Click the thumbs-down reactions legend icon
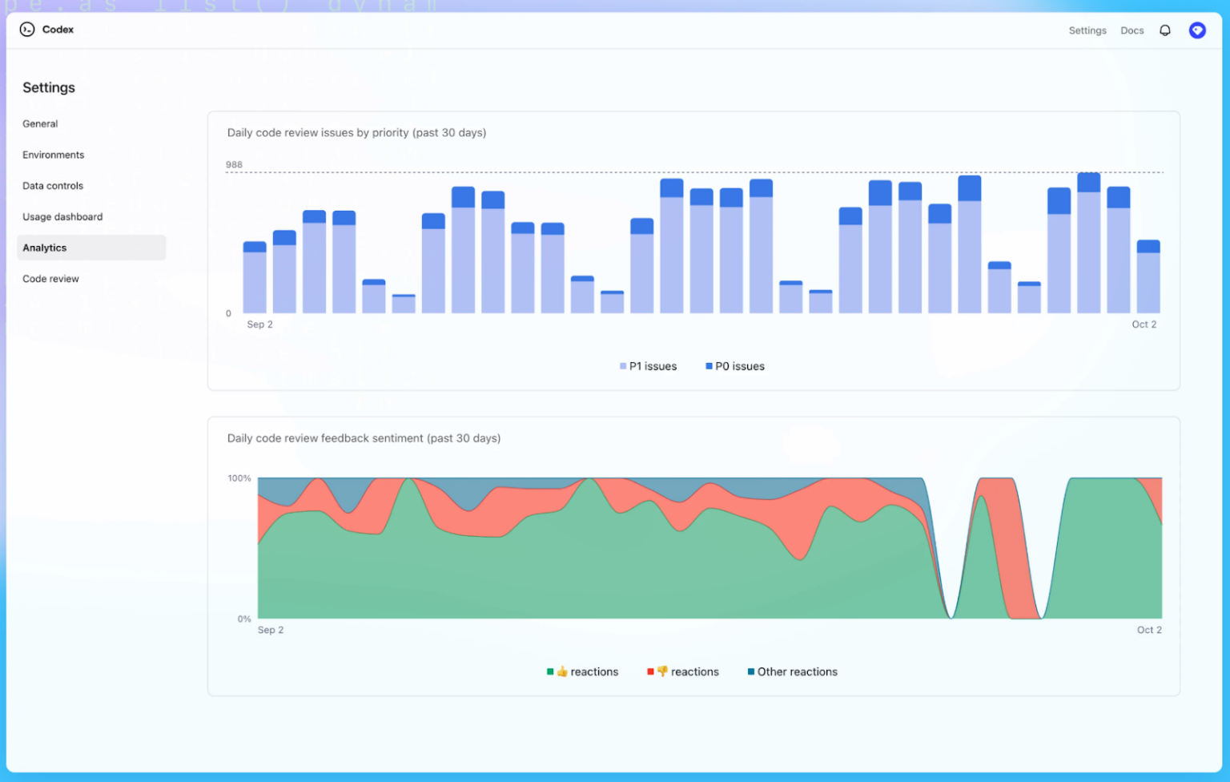The width and height of the screenshot is (1230, 782). (662, 671)
